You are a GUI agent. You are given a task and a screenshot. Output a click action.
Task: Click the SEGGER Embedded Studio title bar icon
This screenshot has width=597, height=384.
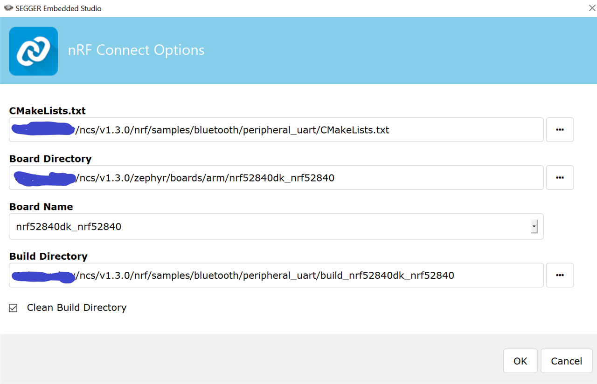point(8,8)
